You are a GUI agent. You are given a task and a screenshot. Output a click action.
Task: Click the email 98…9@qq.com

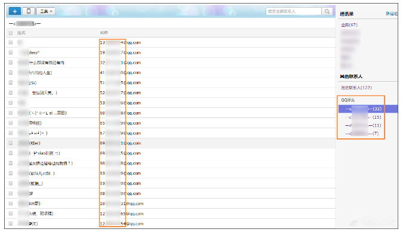point(121,193)
